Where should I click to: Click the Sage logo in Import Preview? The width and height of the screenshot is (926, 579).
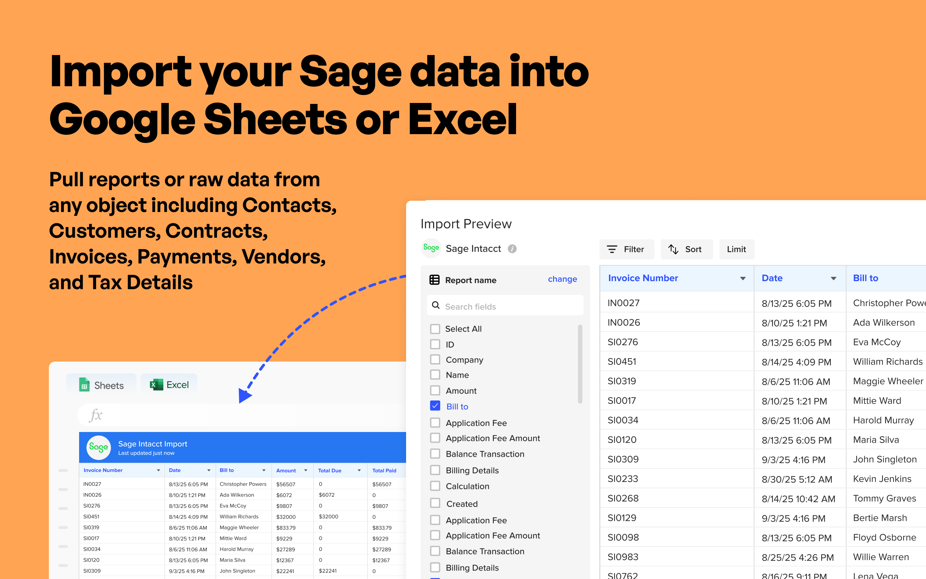coord(431,248)
